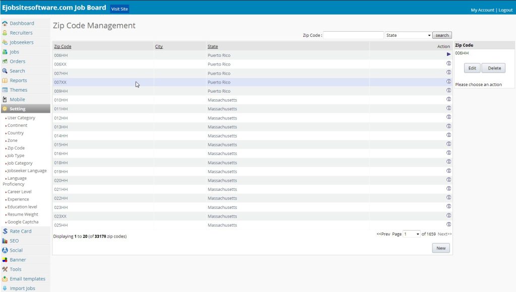Image resolution: width=516 pixels, height=292 pixels.
Task: Open the Dashboard menu item
Action: point(22,23)
